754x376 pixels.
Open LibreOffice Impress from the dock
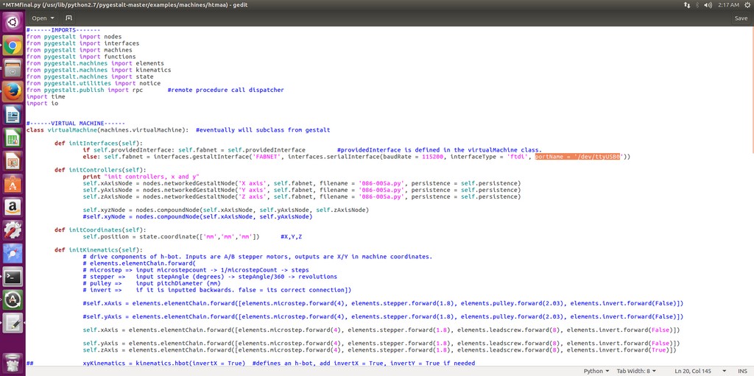pos(13,162)
